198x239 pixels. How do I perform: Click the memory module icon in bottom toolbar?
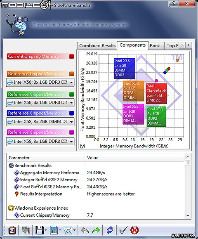(12, 230)
